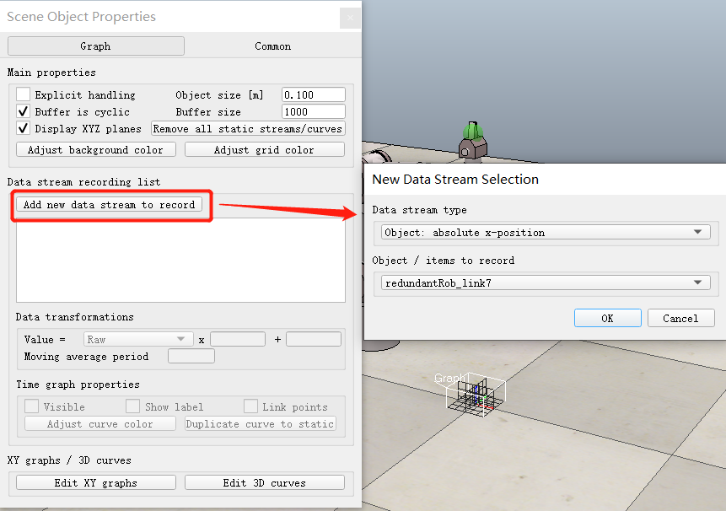This screenshot has width=726, height=511.
Task: Toggle the Show label checkbox
Action: [x=133, y=406]
